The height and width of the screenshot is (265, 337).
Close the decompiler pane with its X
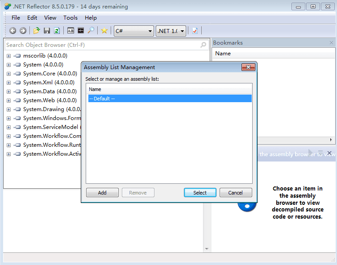pyautogui.click(x=329, y=153)
